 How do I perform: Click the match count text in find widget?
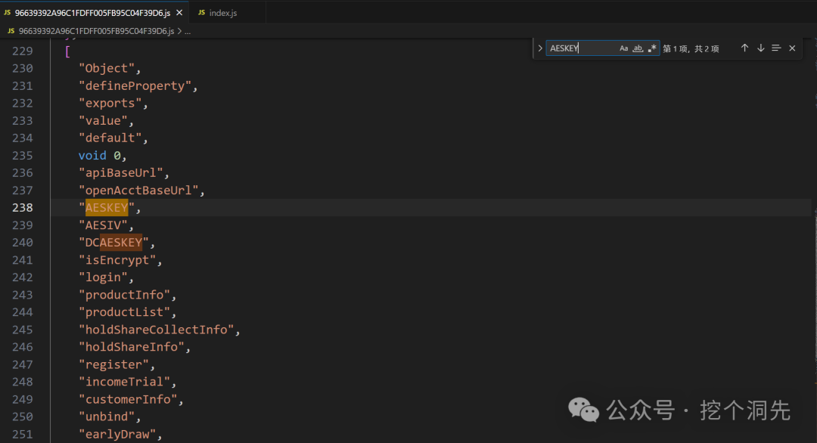[691, 49]
